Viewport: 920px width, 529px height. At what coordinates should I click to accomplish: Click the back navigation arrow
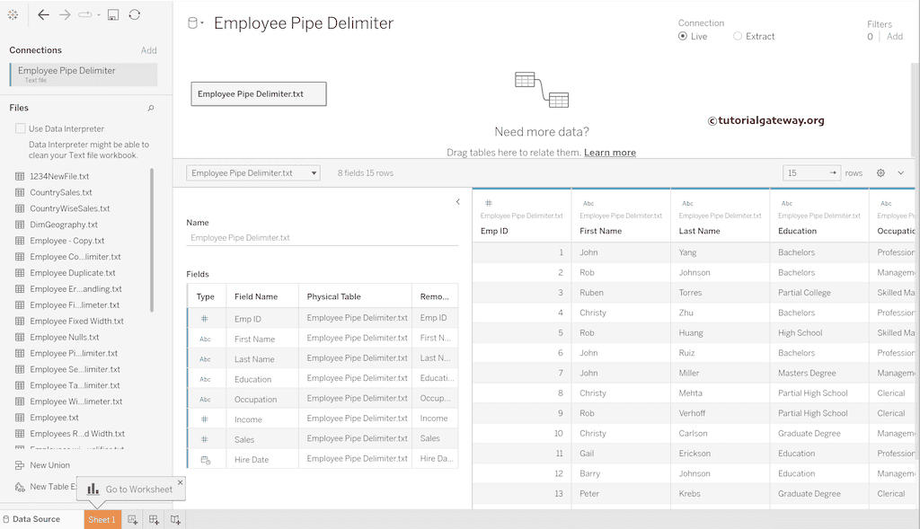tap(42, 14)
